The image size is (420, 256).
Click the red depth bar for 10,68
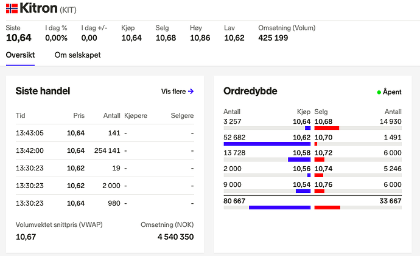327,128
